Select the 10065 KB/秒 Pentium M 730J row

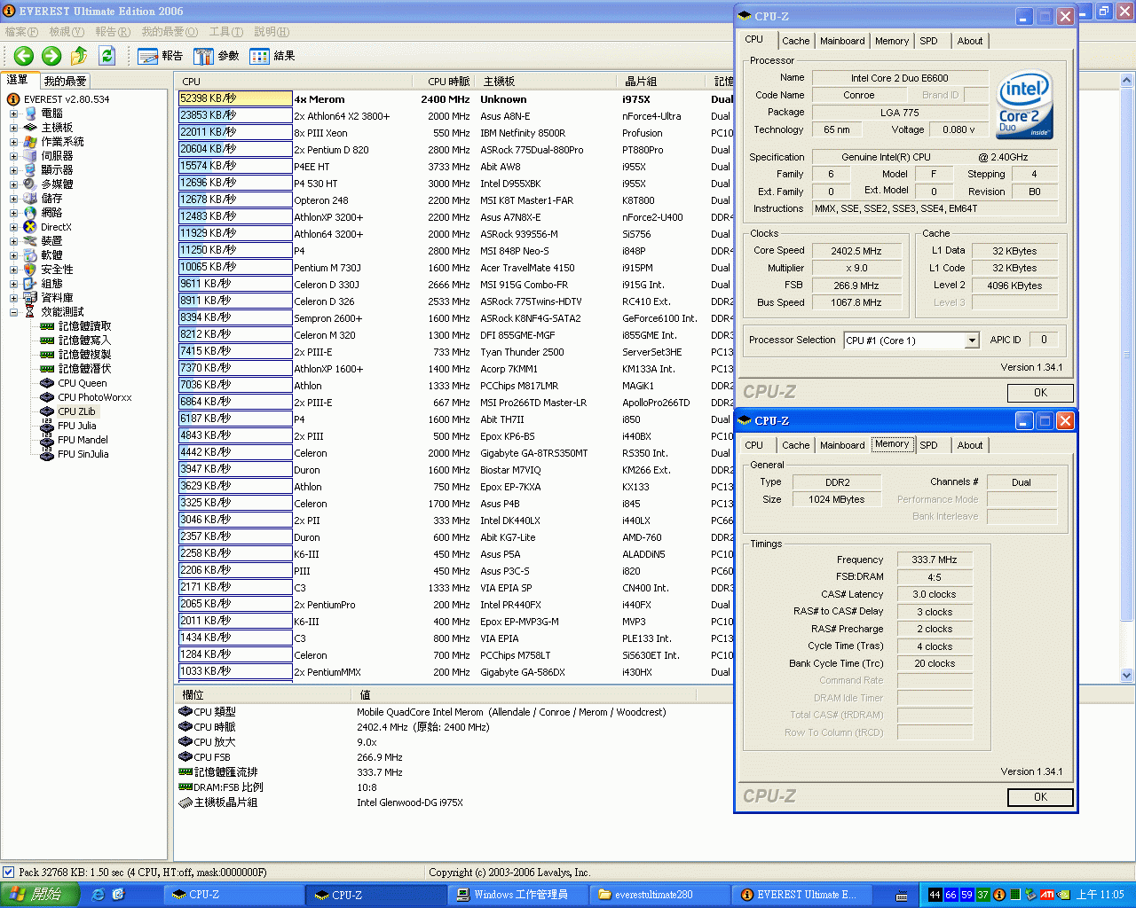tap(455, 268)
